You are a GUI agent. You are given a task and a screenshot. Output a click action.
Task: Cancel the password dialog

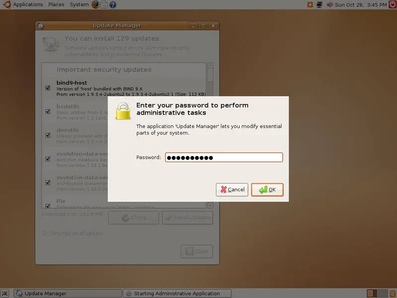(x=232, y=190)
